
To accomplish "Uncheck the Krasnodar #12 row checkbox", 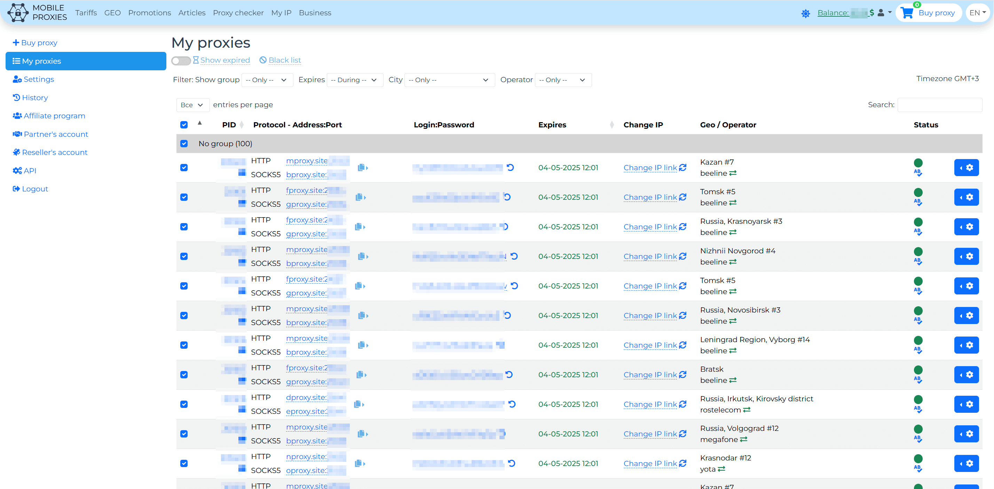I will click(x=184, y=464).
